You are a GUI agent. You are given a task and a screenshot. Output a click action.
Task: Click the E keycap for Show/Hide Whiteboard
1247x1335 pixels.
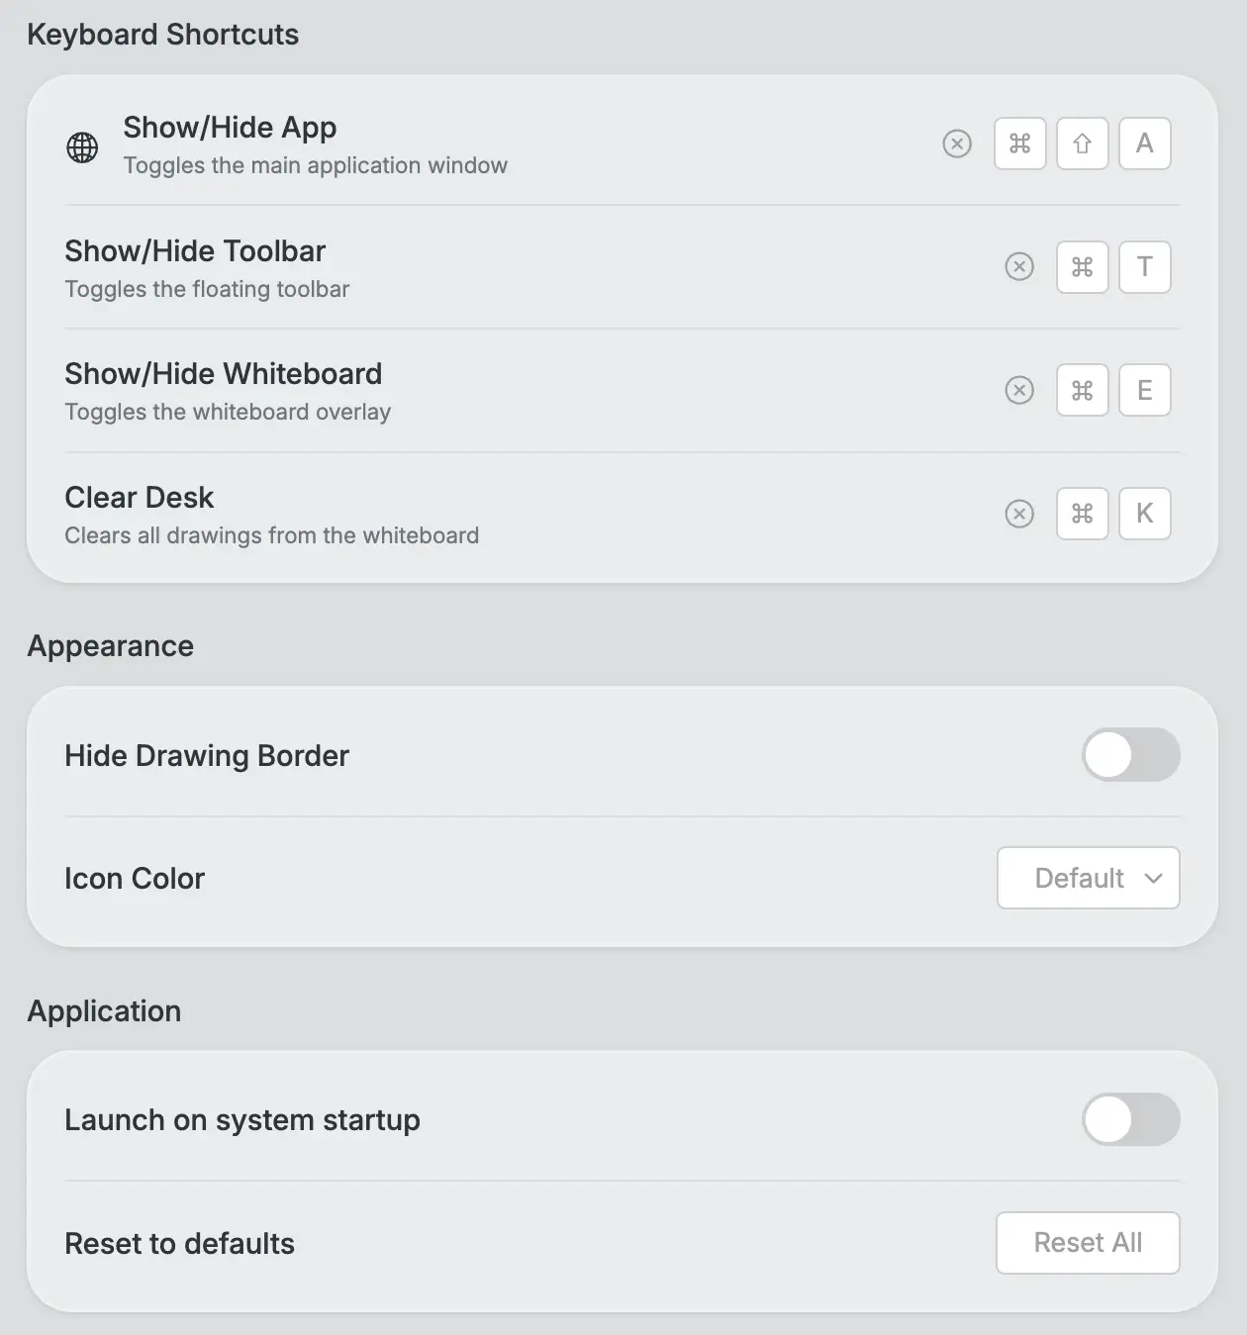click(1144, 390)
